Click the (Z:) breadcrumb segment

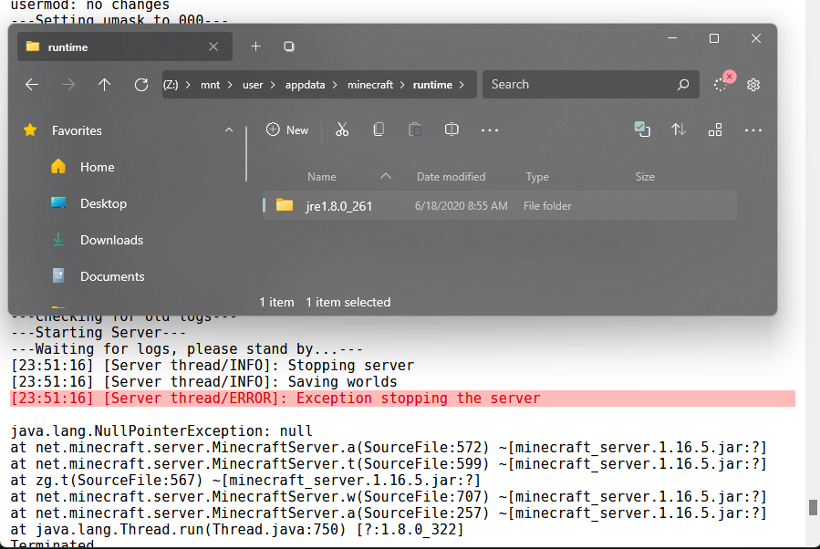pos(171,85)
